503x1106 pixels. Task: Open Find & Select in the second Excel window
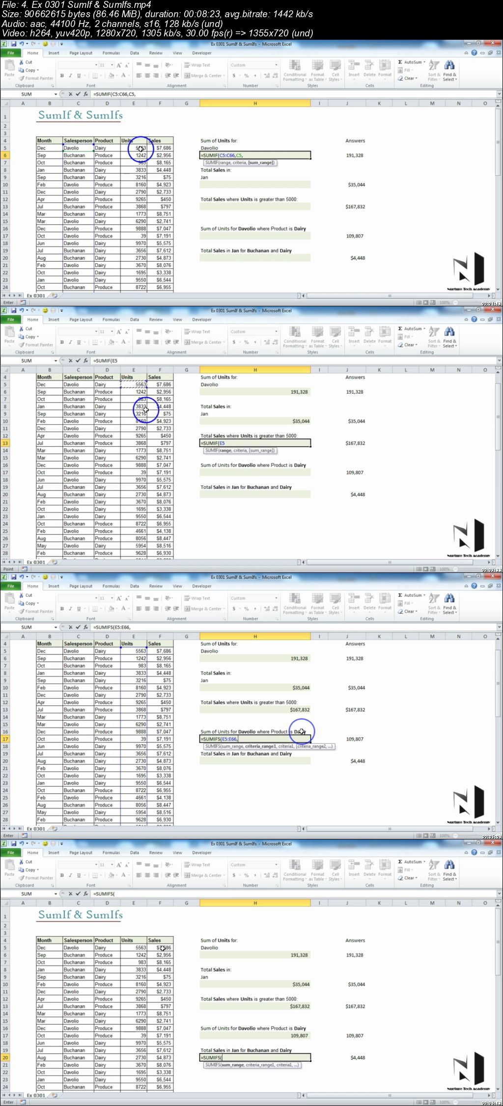(449, 336)
